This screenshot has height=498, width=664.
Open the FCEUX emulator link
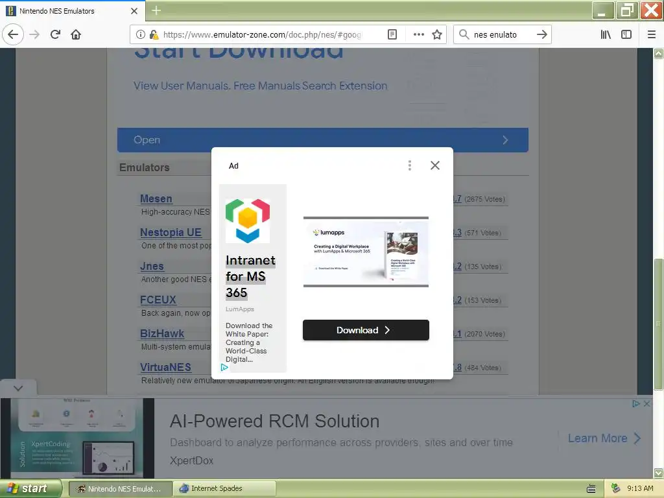[x=158, y=300]
